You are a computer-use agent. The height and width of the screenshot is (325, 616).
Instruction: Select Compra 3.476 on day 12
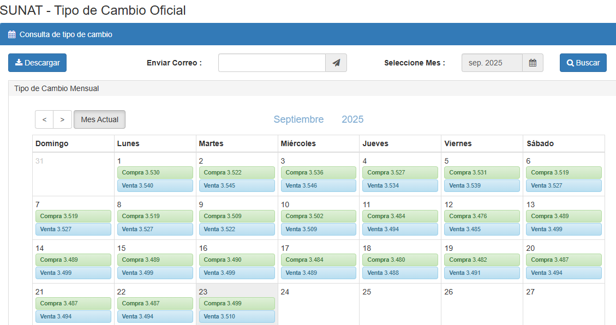tap(482, 216)
